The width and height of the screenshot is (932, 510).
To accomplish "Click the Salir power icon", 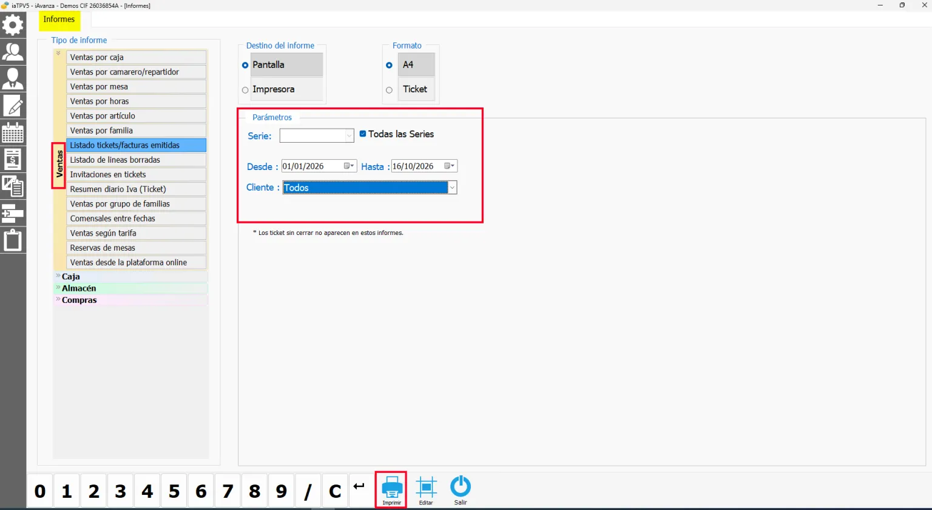I will tap(461, 490).
